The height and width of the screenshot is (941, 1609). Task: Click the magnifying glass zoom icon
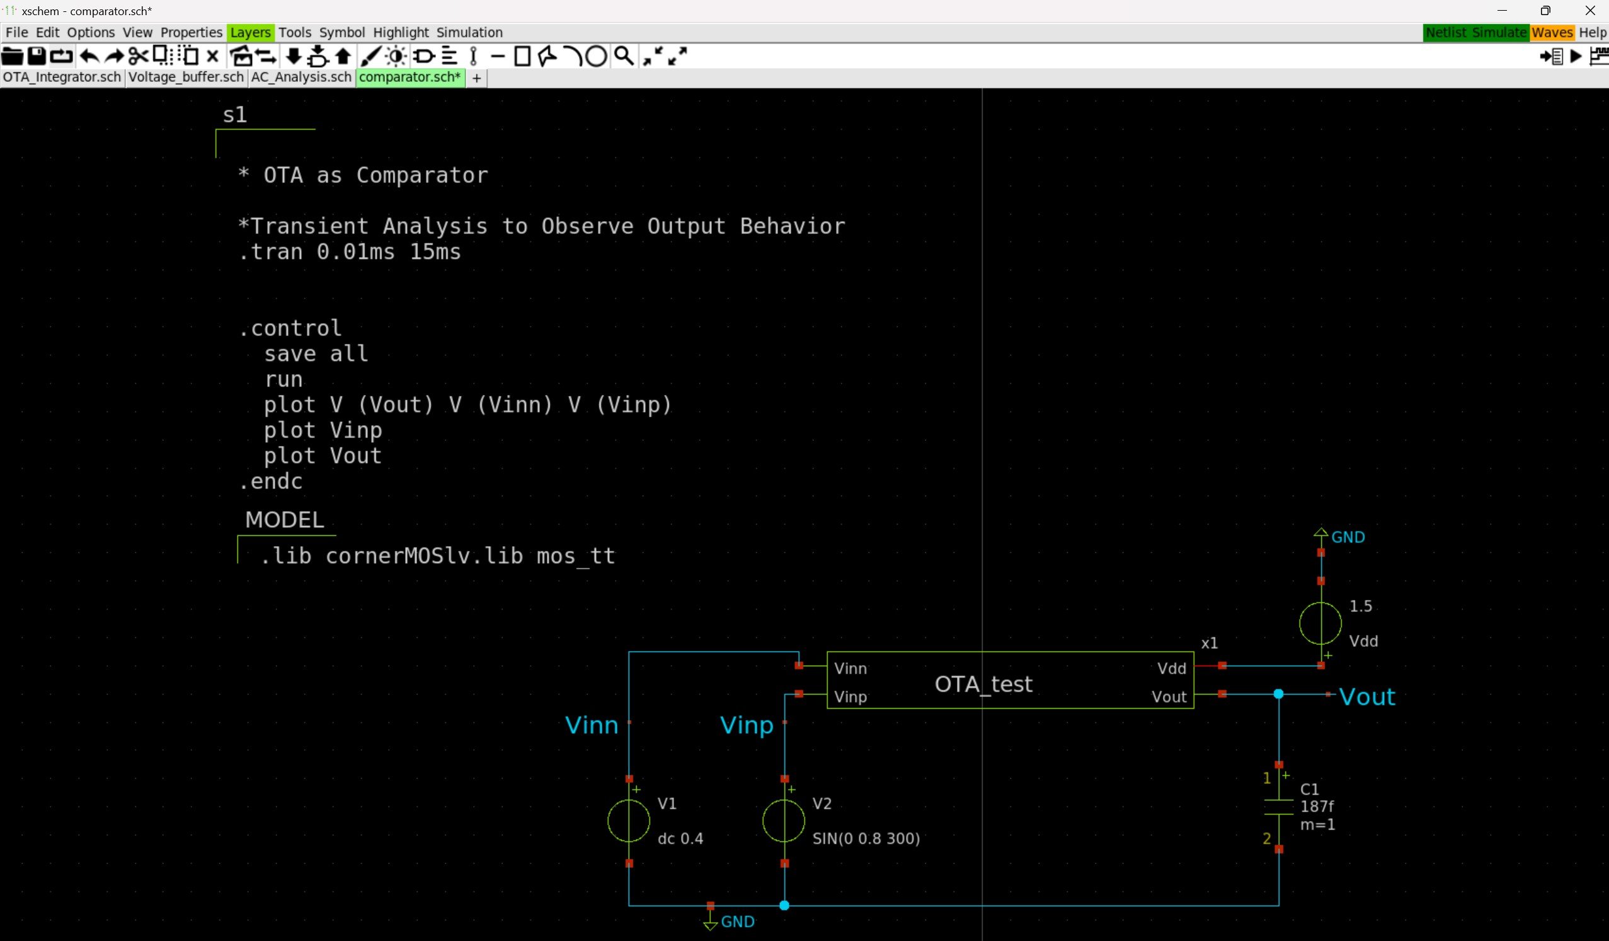624,57
